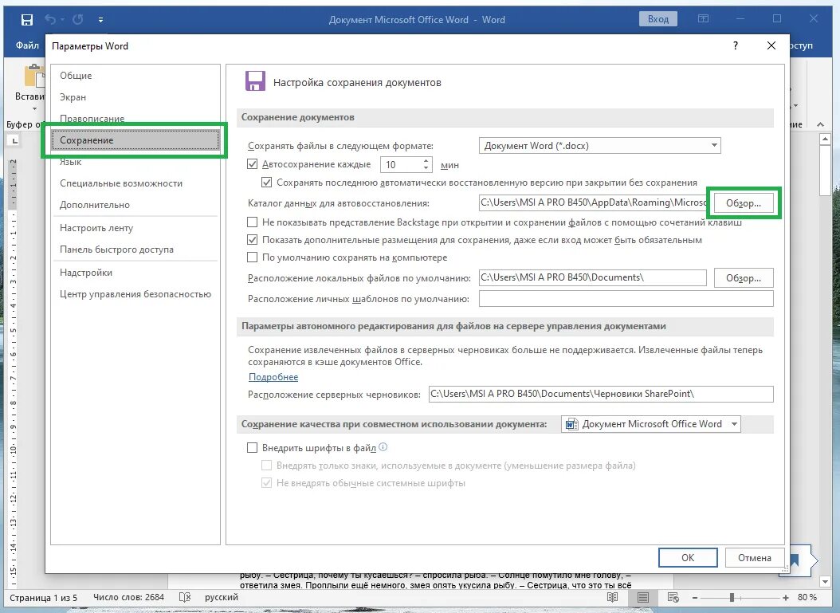Click the vertical scrollbar down arrow
The image size is (840, 613).
click(x=825, y=581)
